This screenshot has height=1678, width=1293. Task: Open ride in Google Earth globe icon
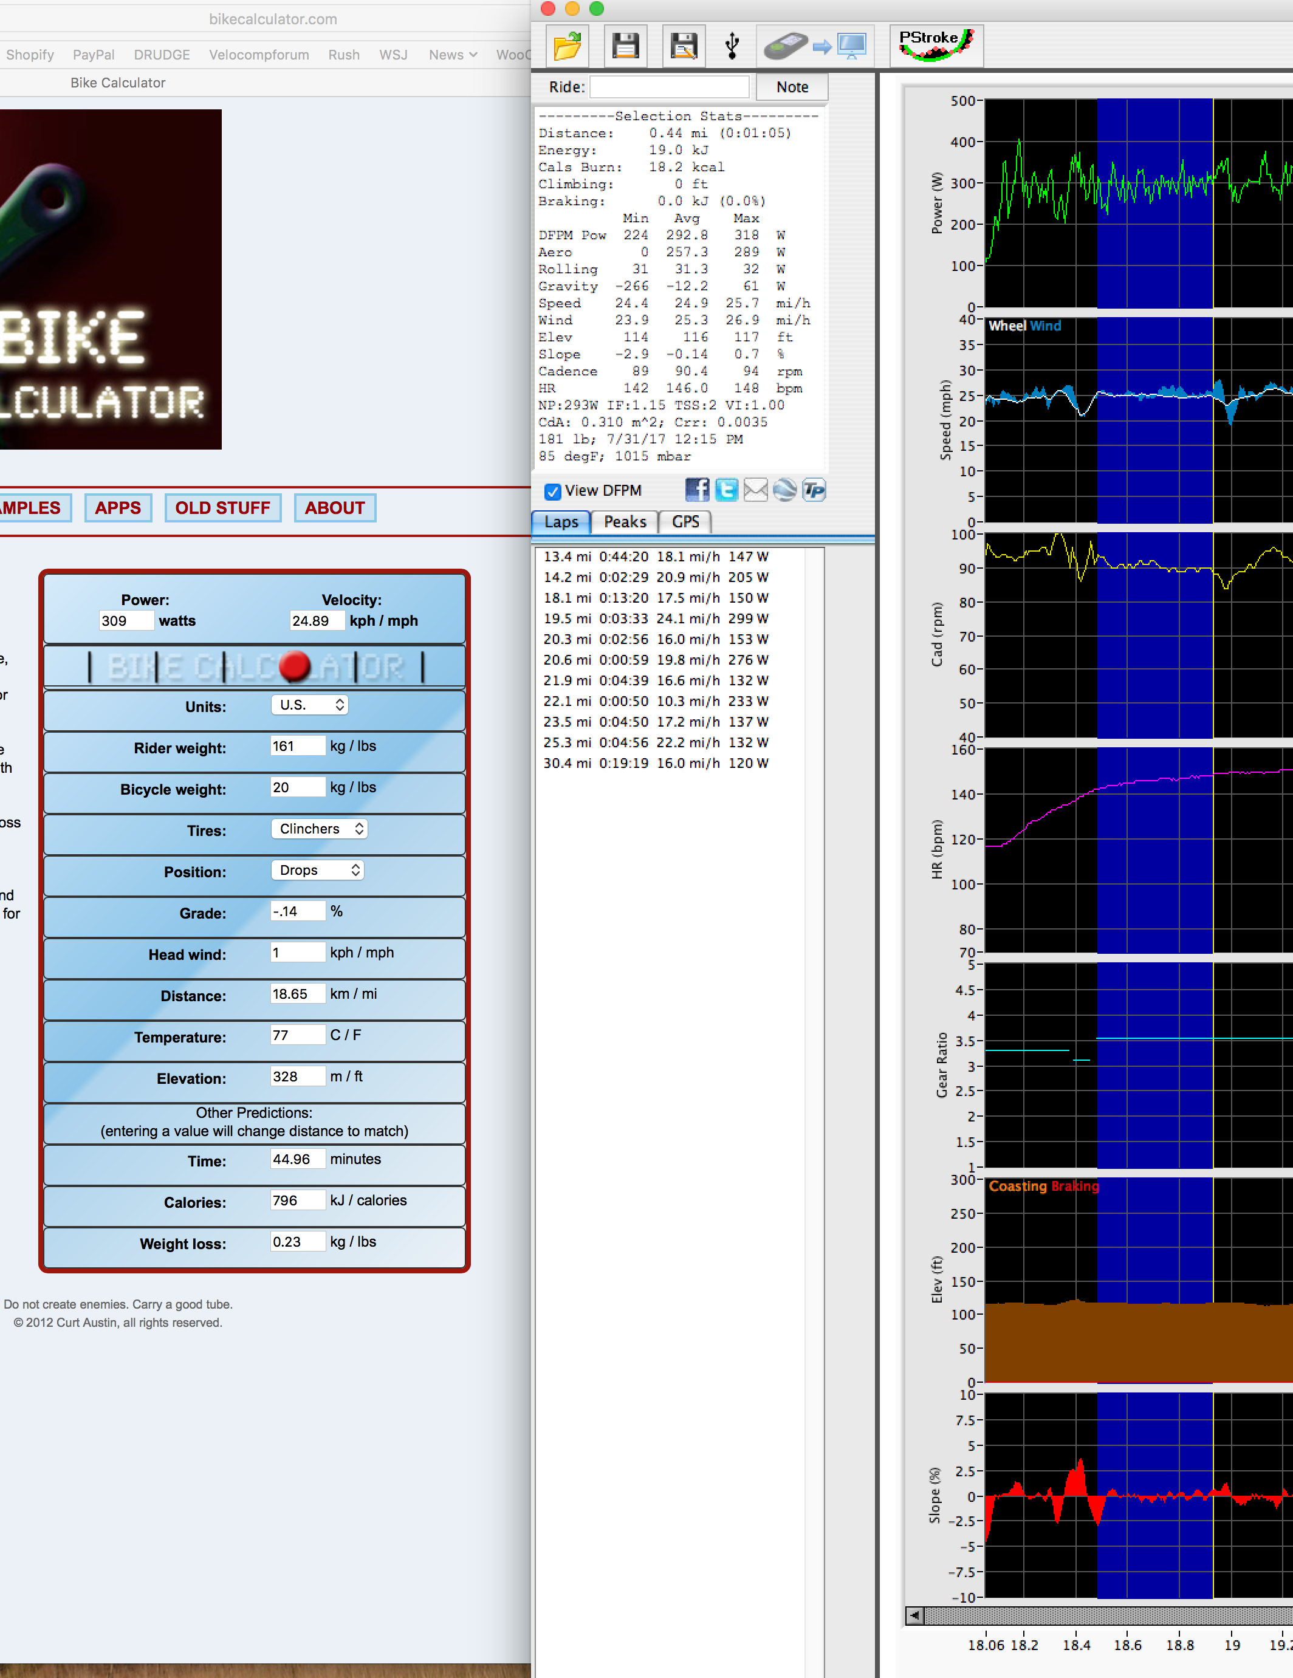click(x=784, y=490)
